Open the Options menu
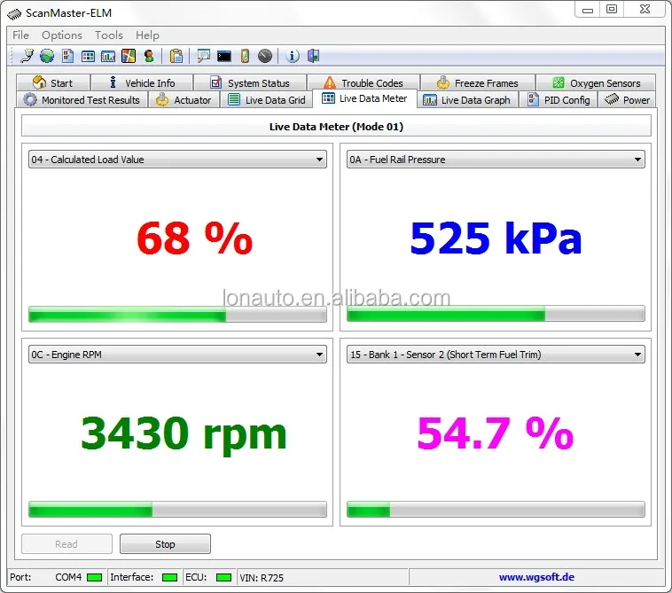The height and width of the screenshot is (593, 672). pyautogui.click(x=62, y=35)
